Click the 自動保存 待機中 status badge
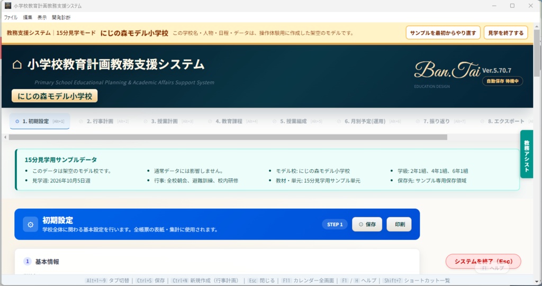Image resolution: width=542 pixels, height=286 pixels. [x=503, y=81]
